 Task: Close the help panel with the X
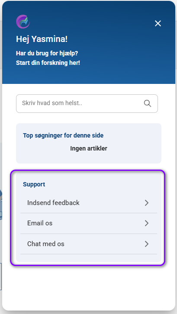tap(158, 23)
